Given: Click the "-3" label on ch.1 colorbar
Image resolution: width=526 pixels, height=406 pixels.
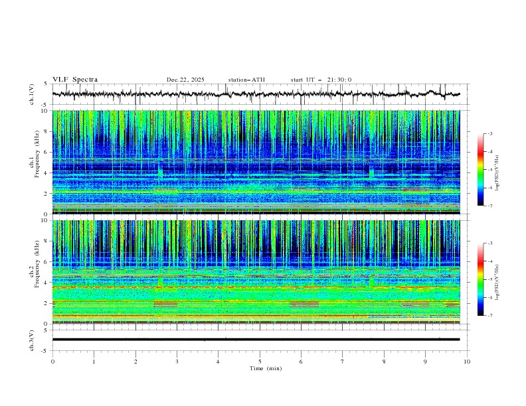Looking at the screenshot, I should (x=489, y=133).
